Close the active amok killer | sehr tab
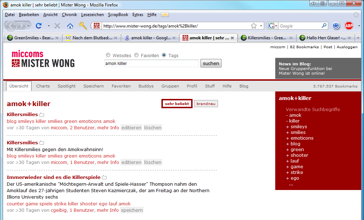Viewport: 364px width, 220px height. [x=232, y=38]
